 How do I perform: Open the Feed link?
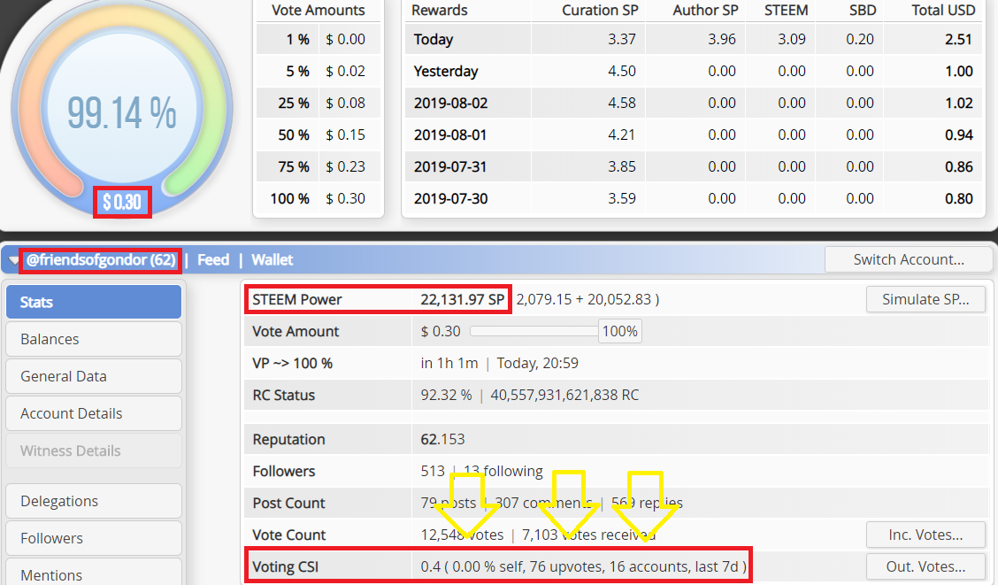[213, 259]
